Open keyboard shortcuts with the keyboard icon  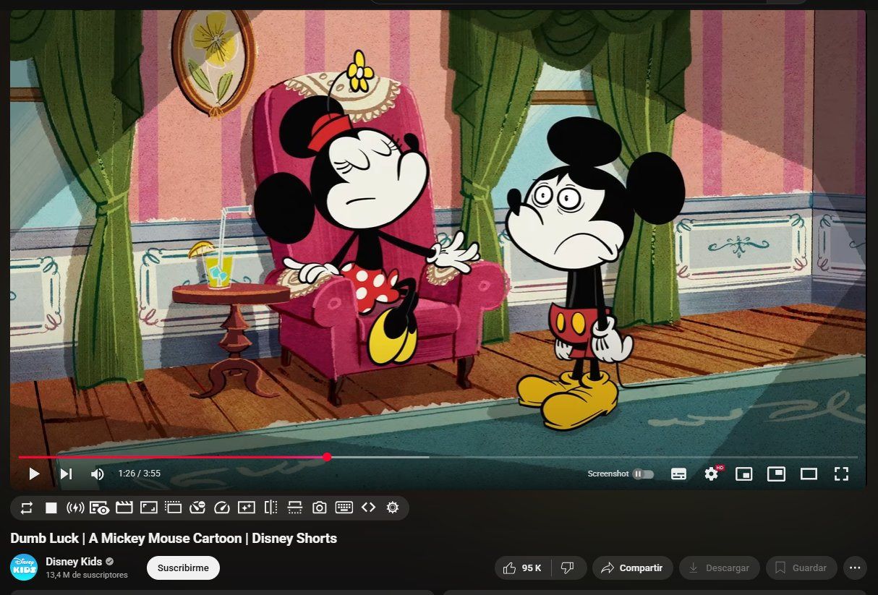(x=344, y=508)
